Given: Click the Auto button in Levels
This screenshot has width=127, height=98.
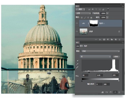Looking at the screenshot, I should coord(116,57).
